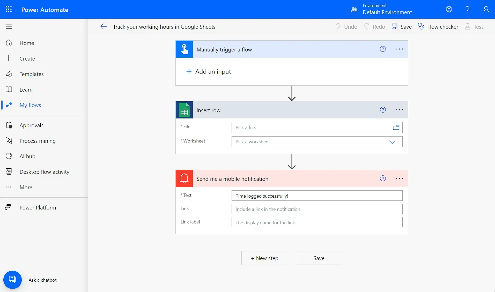Click the Link field to add a notification link
The image size is (495, 292).
317,209
